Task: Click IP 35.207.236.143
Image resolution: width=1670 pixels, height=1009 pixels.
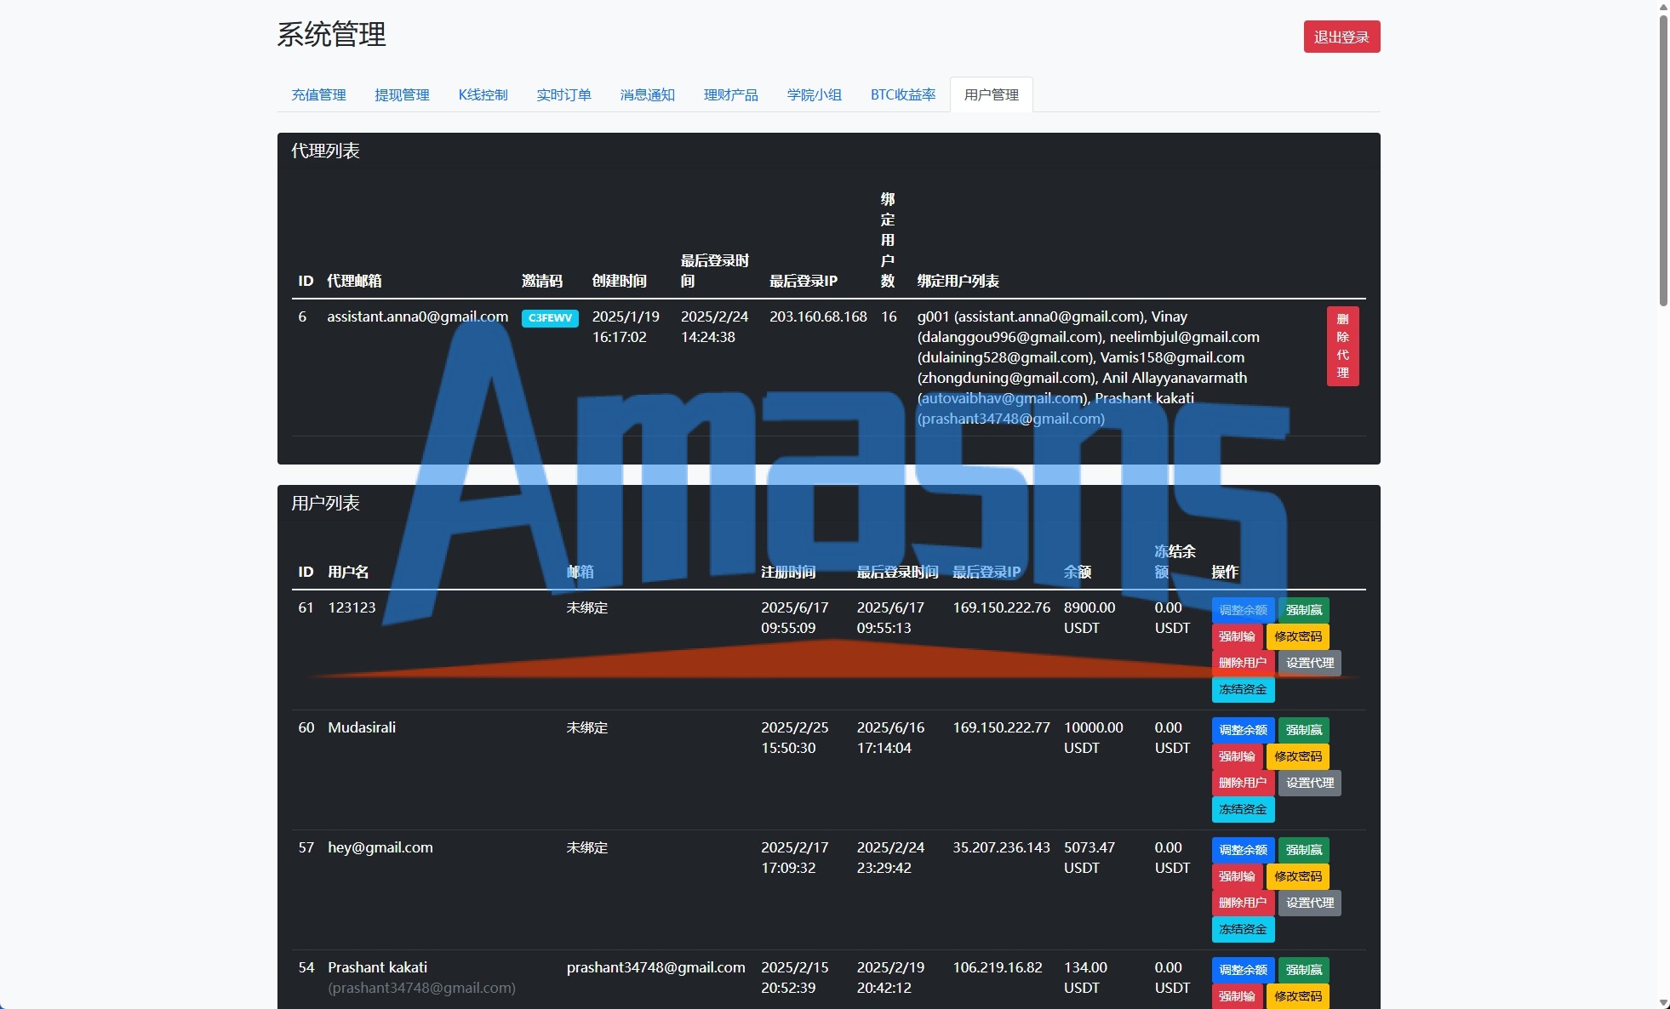Action: coord(1001,847)
